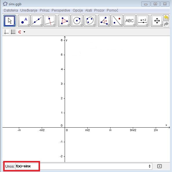Select the Line through two points tool

tap(37, 21)
